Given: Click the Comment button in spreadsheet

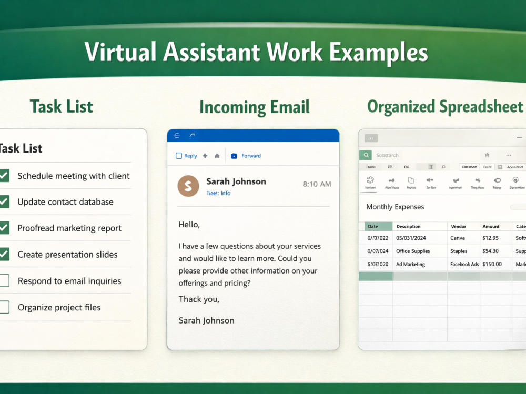Looking at the screenshot, I should (x=469, y=167).
